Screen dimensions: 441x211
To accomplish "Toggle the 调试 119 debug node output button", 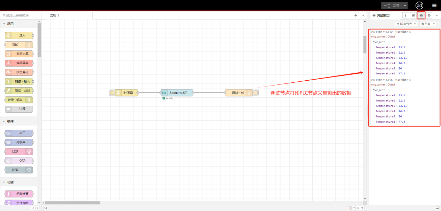I will (256, 93).
